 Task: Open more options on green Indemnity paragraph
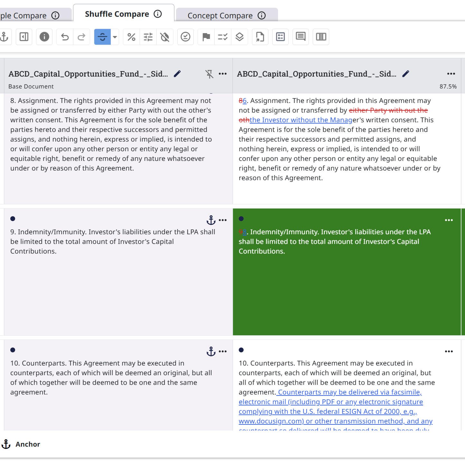click(x=449, y=220)
